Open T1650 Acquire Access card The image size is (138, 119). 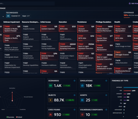point(31,28)
